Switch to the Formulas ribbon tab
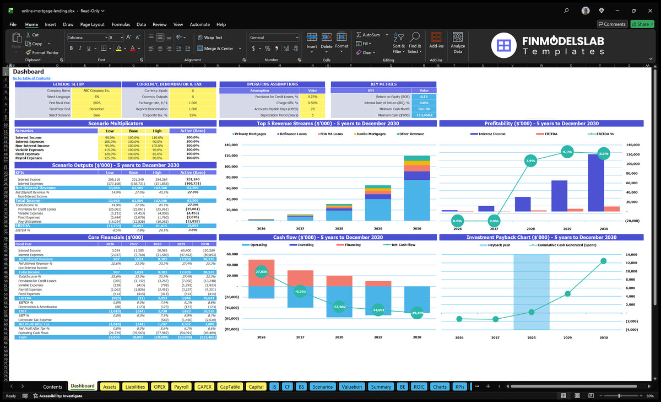Viewport: 661px width, 402px height. coord(121,24)
